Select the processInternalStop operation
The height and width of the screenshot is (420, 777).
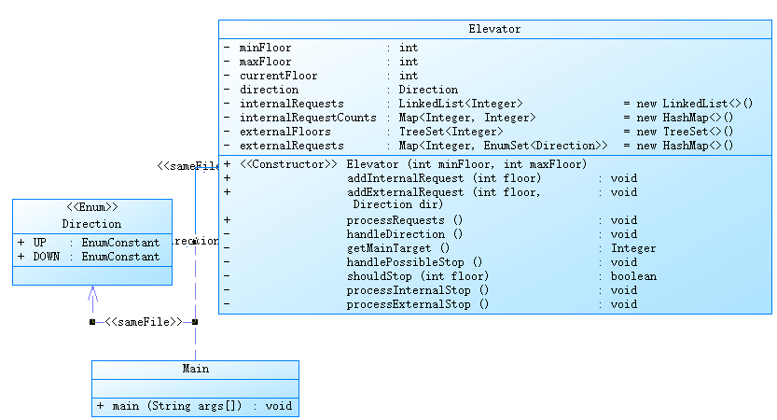coord(430,290)
